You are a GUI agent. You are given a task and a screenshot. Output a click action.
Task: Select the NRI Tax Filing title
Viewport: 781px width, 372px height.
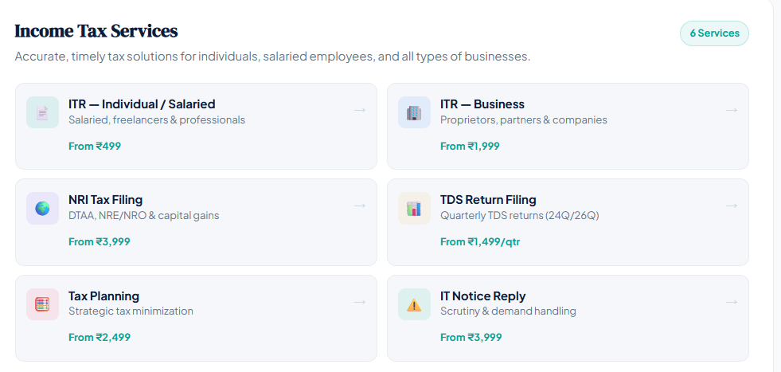coord(106,200)
